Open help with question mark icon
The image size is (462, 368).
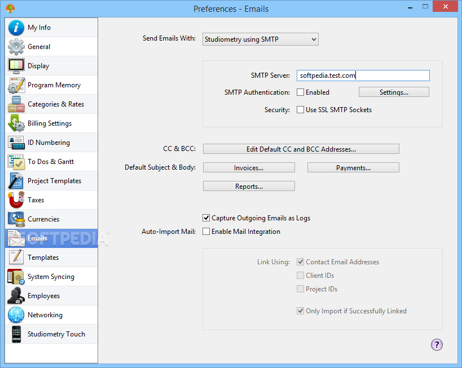(x=437, y=345)
